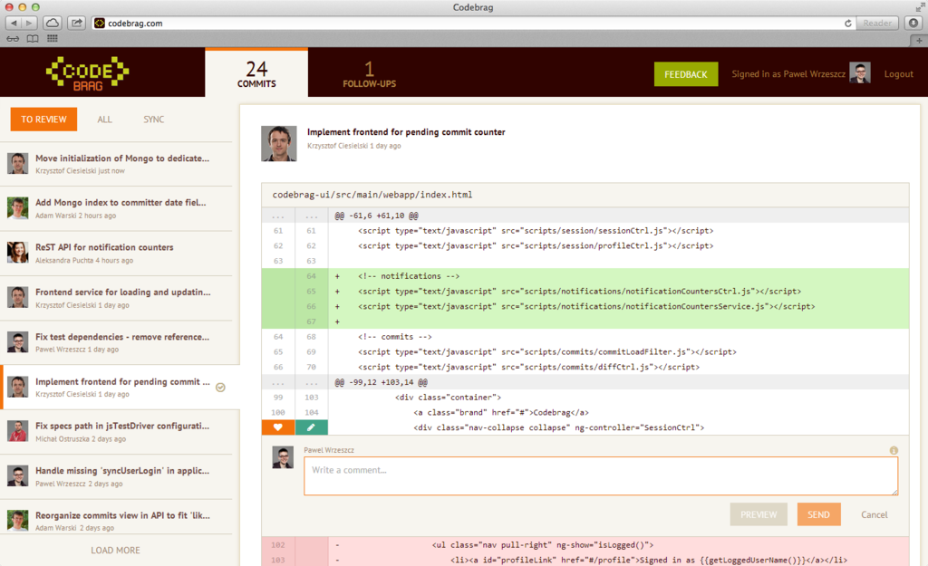The height and width of the screenshot is (566, 928).
Task: Click the 'Signed in as Pawel Wrzeszcz' text
Action: [x=788, y=74]
